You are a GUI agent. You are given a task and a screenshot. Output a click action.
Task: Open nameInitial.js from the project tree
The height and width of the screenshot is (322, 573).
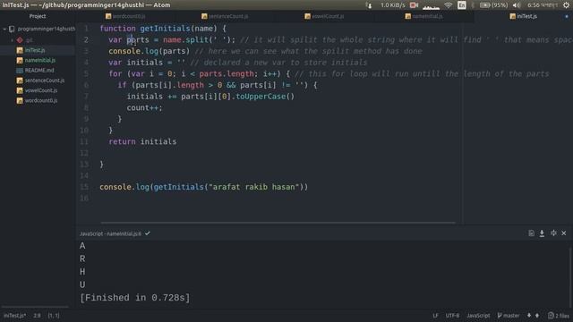pos(39,60)
